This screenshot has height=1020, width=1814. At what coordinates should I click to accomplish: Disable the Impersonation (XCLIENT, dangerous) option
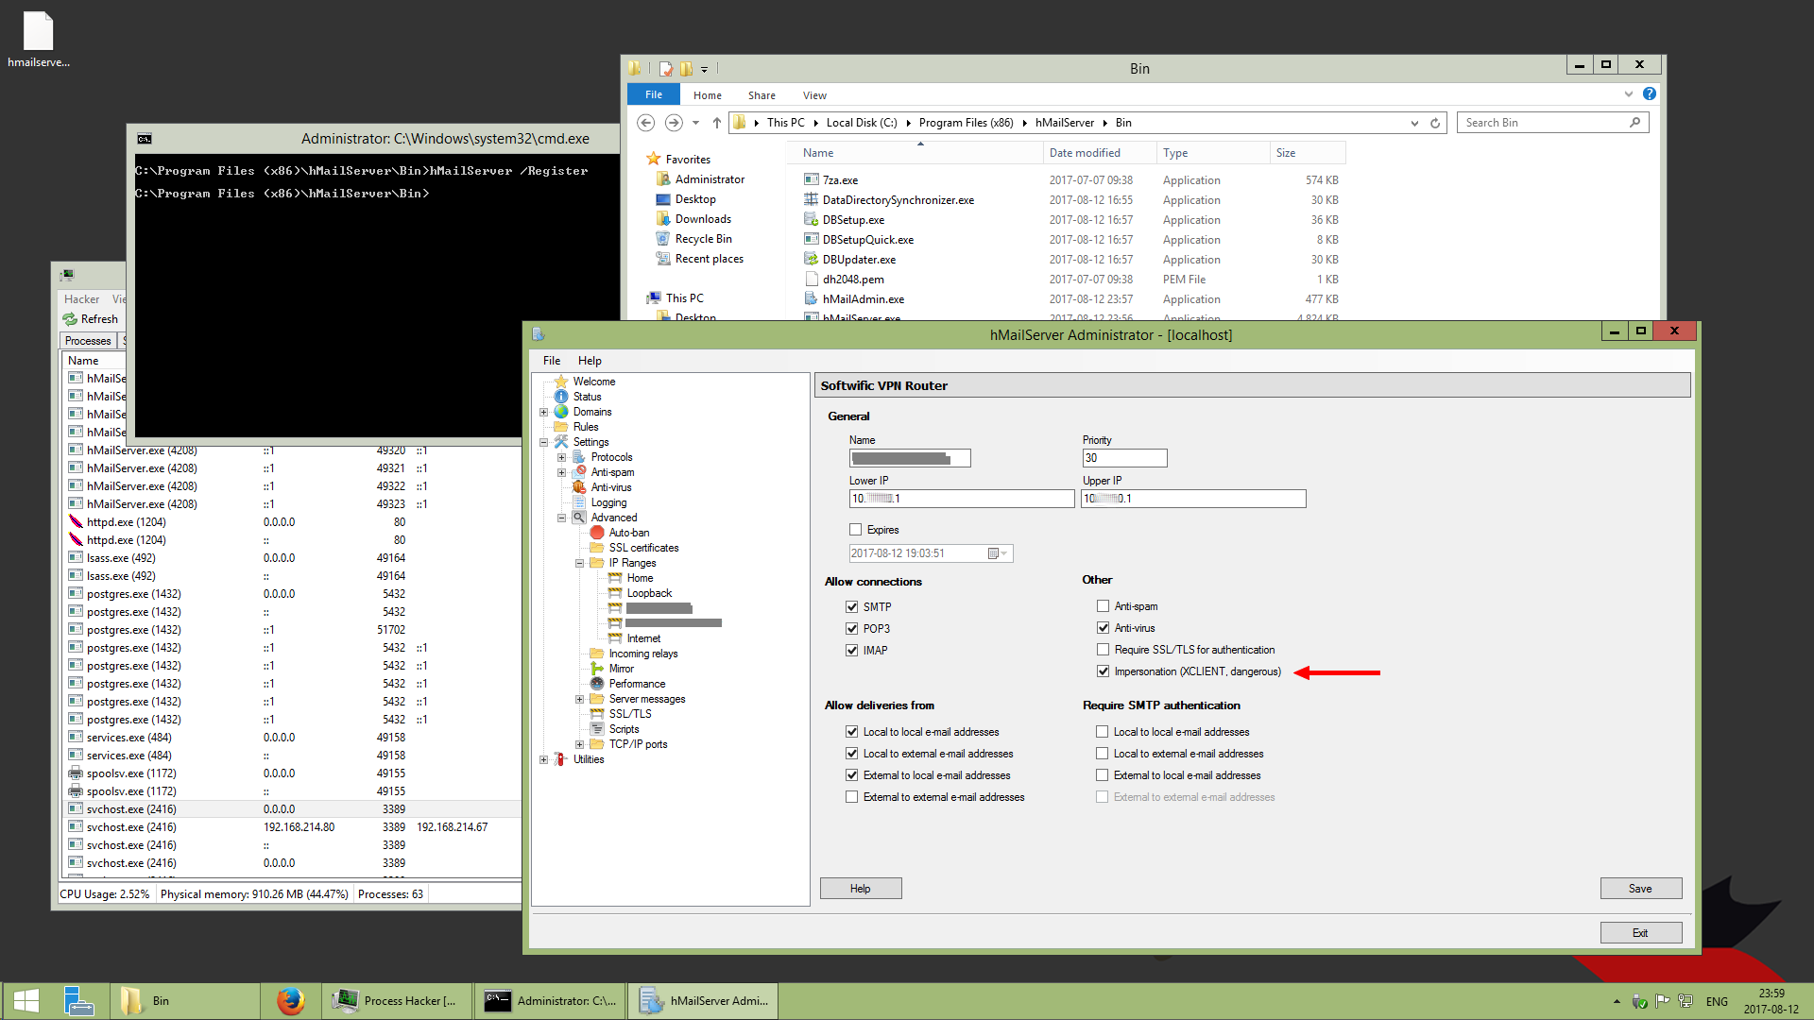[1103, 671]
